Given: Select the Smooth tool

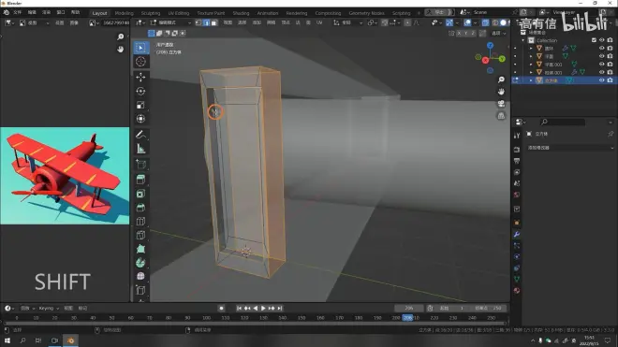Looking at the screenshot, I should pyautogui.click(x=140, y=277).
